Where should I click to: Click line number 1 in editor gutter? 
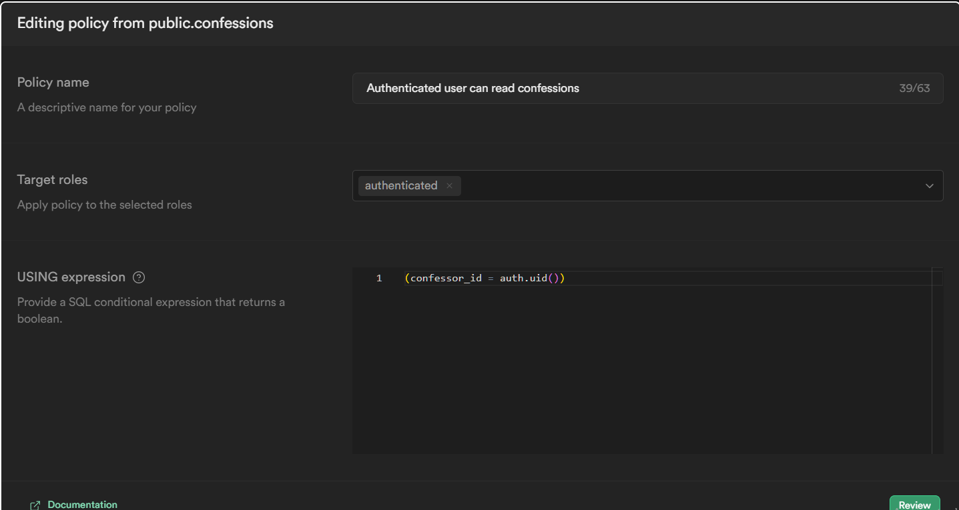(379, 278)
